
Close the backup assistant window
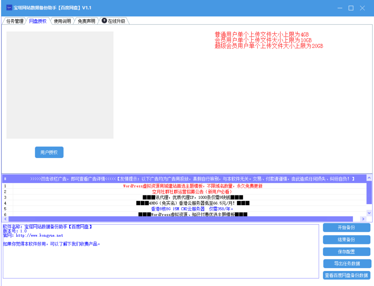tap(362, 8)
